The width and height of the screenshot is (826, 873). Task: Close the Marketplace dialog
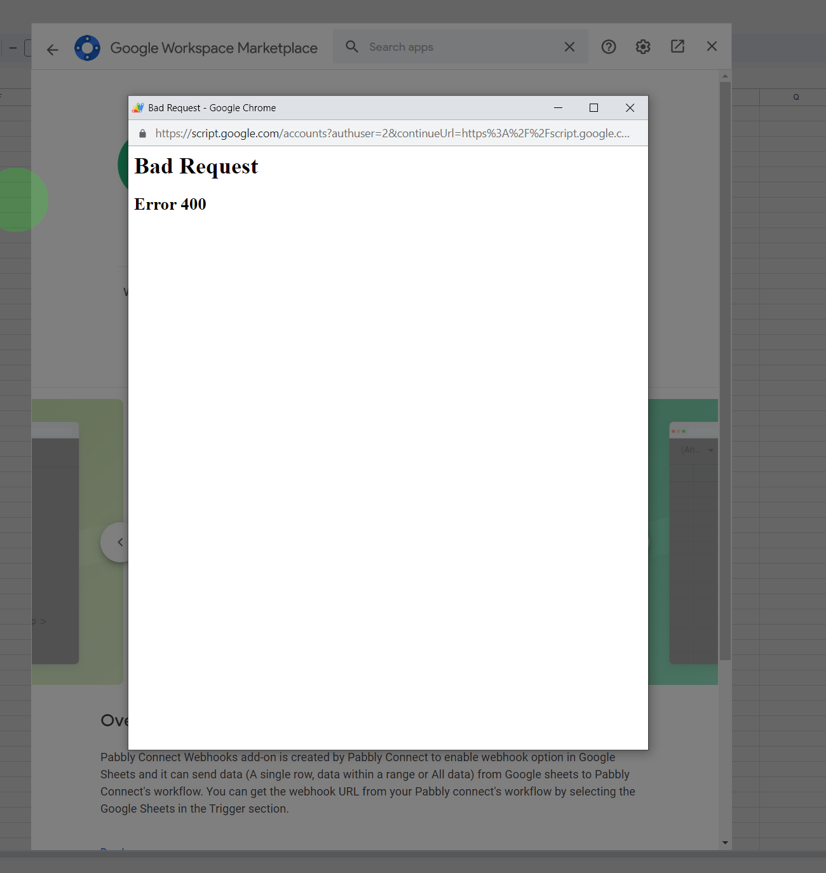click(712, 46)
